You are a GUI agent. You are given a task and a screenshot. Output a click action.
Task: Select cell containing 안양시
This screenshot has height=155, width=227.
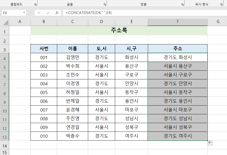pyautogui.click(x=131, y=84)
